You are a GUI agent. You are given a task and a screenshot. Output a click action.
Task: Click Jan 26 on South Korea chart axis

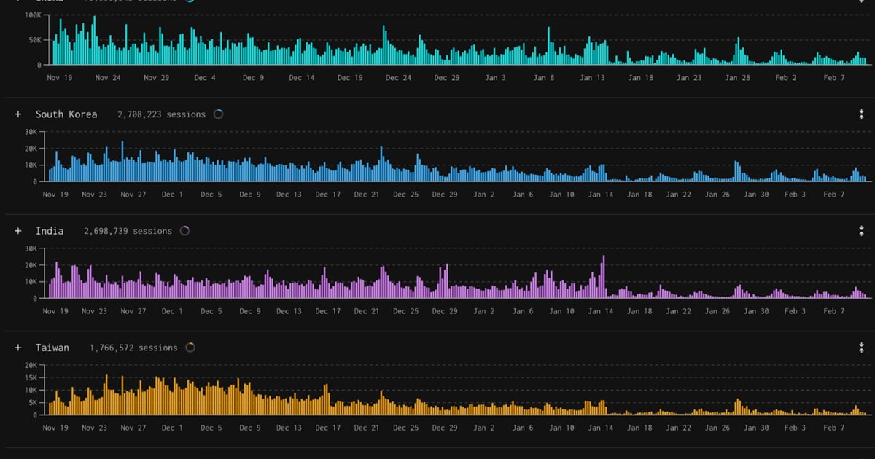[x=717, y=195]
